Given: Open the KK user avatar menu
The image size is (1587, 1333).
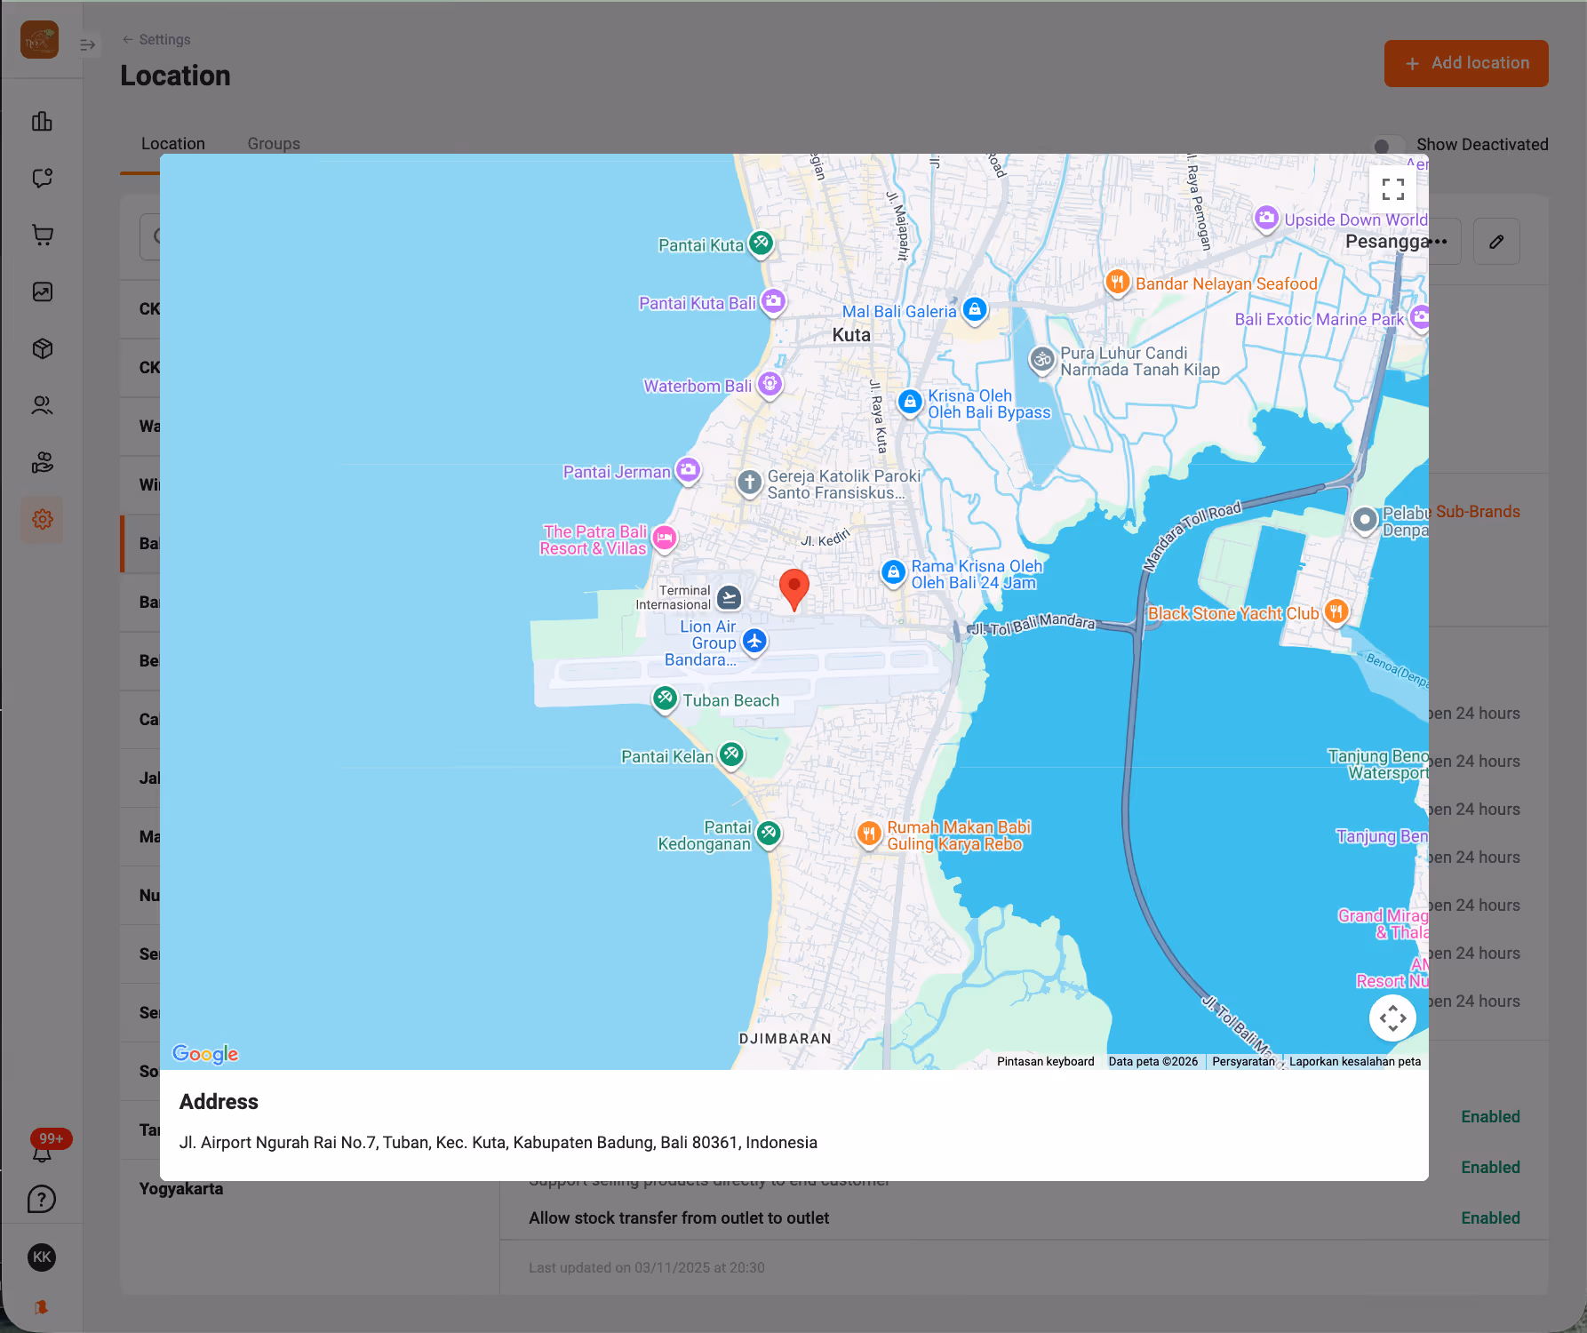Looking at the screenshot, I should (x=42, y=1257).
